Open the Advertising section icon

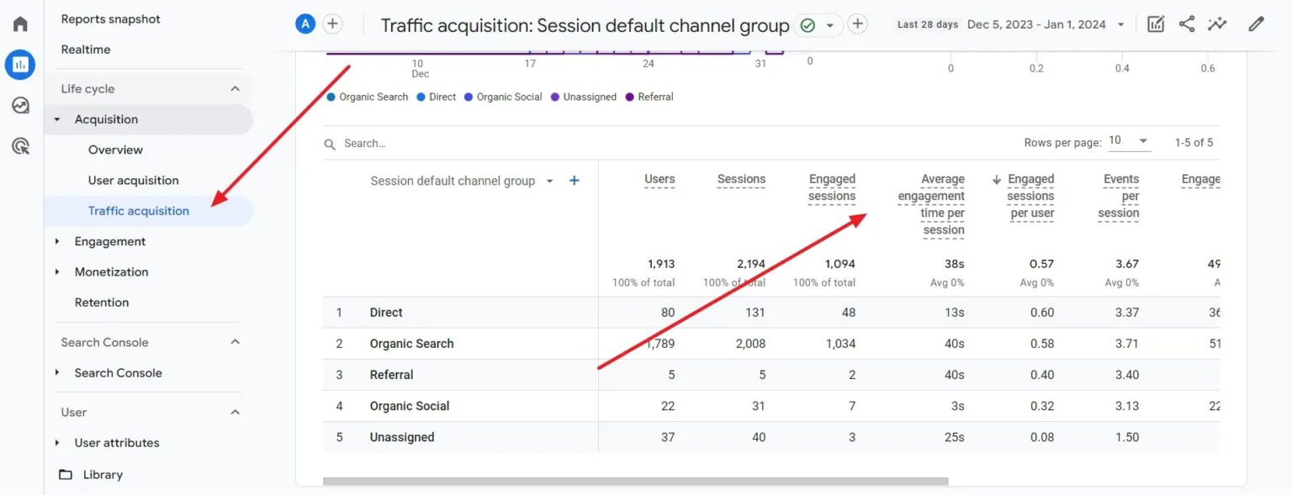click(20, 145)
